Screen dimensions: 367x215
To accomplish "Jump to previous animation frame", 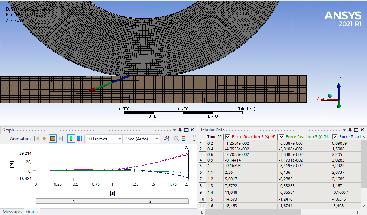I will point(36,139).
